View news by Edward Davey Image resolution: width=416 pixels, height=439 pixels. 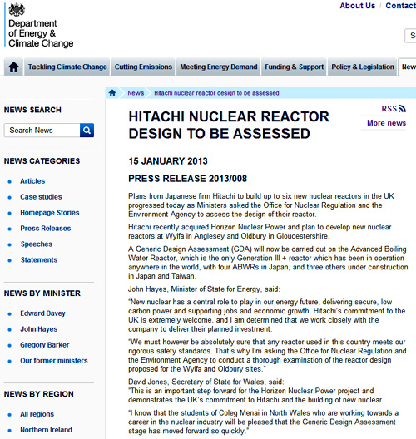pos(42,313)
